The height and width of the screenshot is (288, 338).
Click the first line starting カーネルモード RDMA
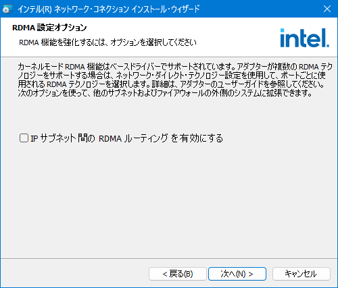point(175,67)
